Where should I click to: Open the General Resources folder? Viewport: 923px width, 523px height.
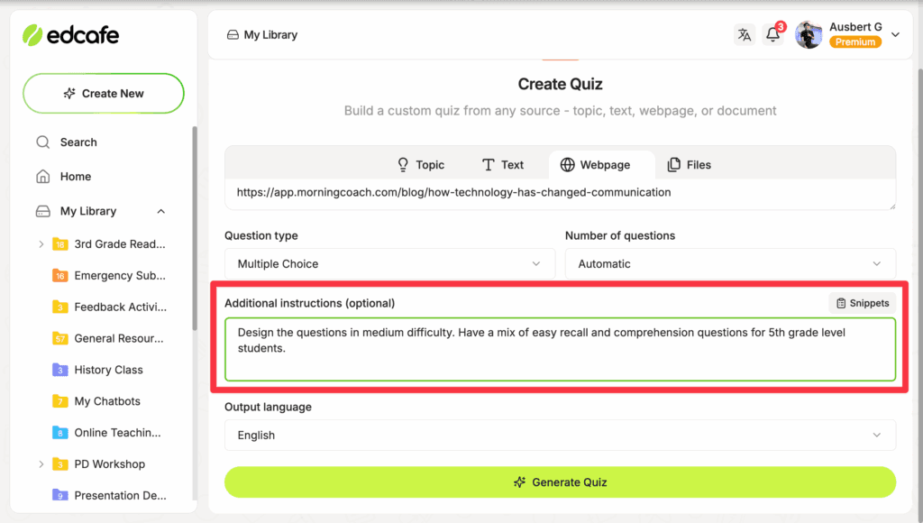pos(119,338)
